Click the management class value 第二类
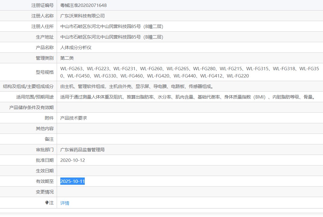This screenshot has height=217, width=323. tap(67, 58)
